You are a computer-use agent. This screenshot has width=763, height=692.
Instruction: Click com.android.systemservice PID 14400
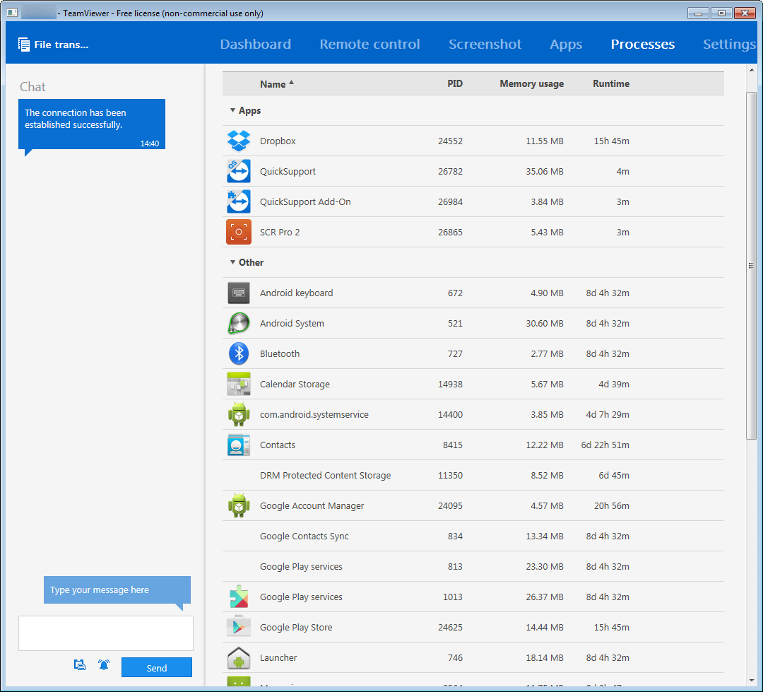450,414
